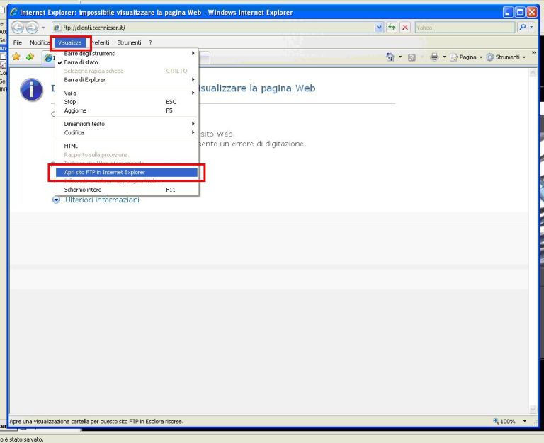Screen dimensions: 544x443
Task: Select Stop in the Visualizza menu
Action: coord(127,102)
